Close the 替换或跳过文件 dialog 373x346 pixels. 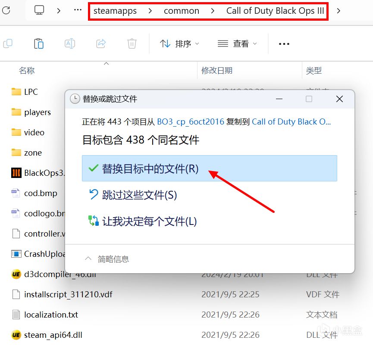click(x=339, y=99)
